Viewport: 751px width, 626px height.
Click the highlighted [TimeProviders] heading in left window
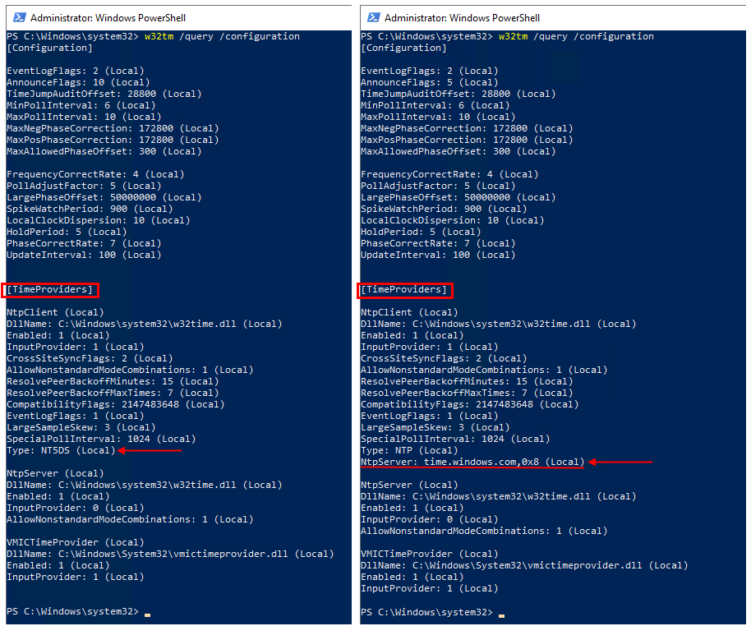(x=50, y=290)
